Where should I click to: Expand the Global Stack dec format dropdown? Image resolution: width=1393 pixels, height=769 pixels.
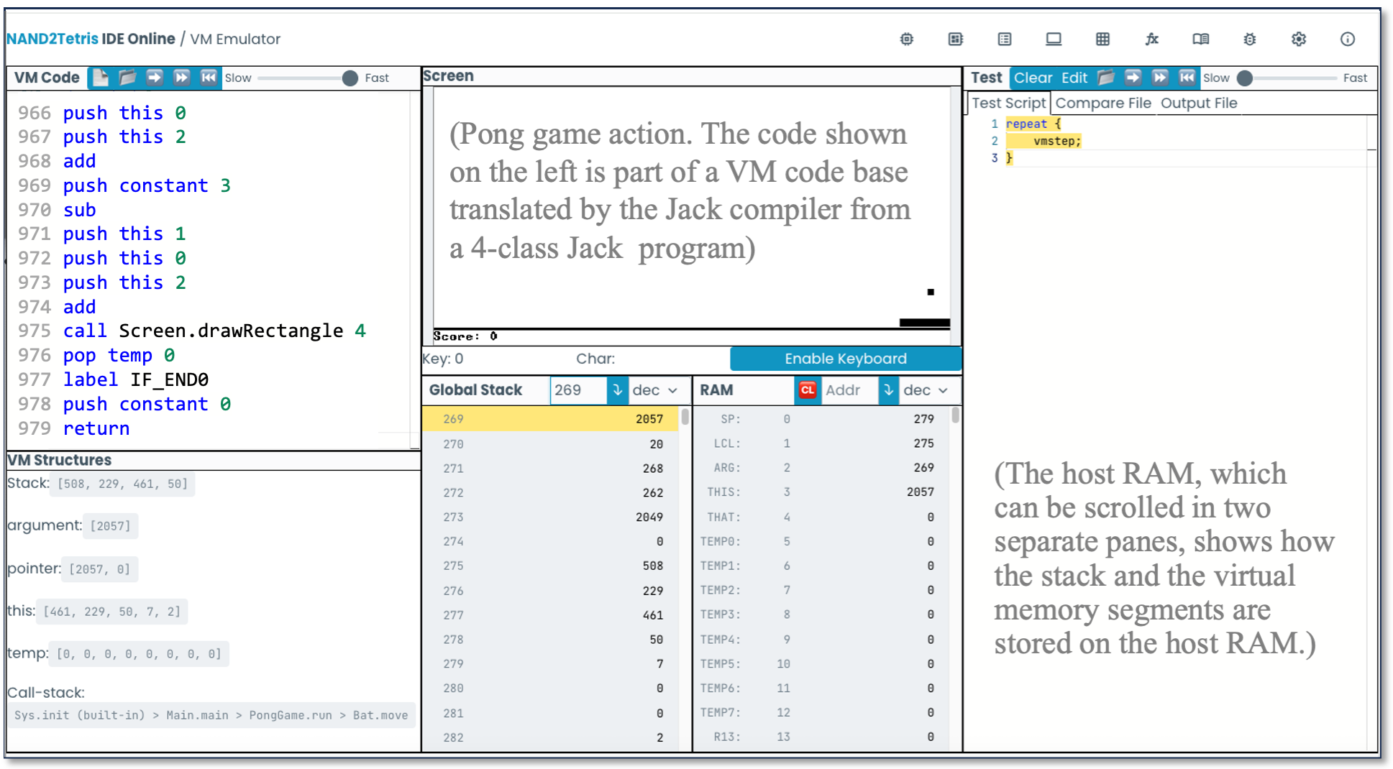pos(654,390)
